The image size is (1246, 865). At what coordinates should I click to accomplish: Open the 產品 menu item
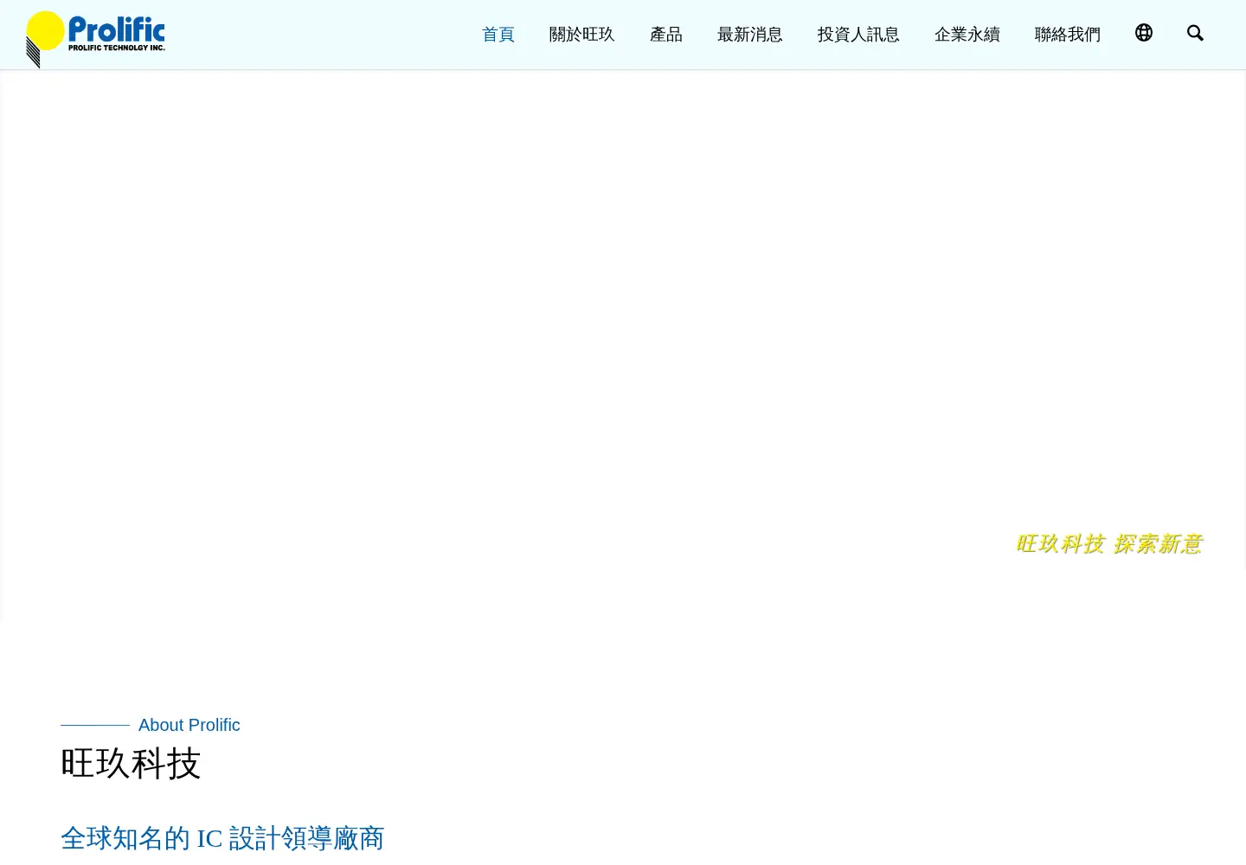tap(666, 35)
